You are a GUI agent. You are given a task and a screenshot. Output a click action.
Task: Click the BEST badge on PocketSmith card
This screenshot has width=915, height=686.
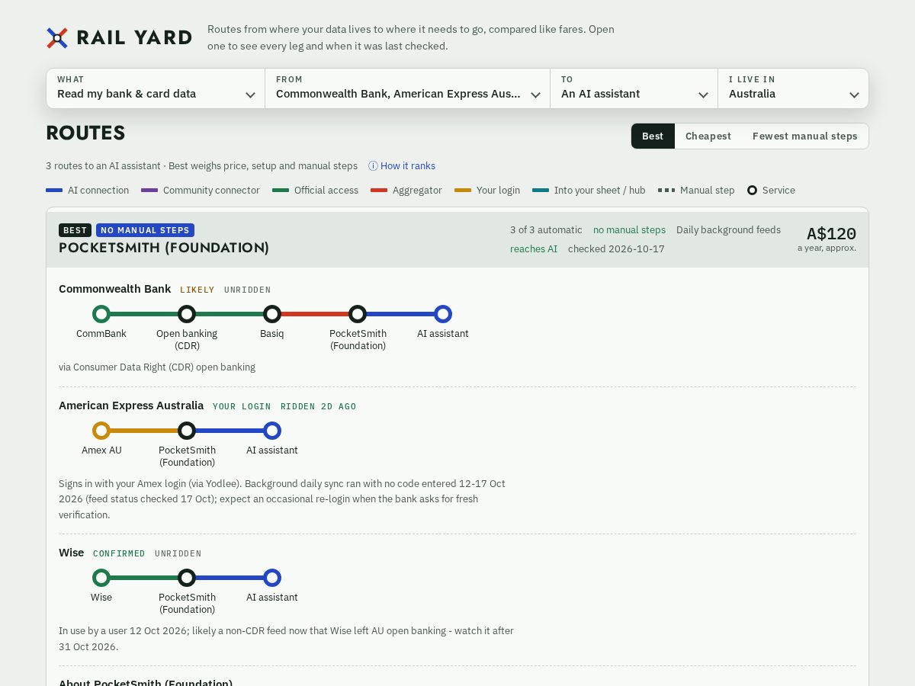(75, 230)
